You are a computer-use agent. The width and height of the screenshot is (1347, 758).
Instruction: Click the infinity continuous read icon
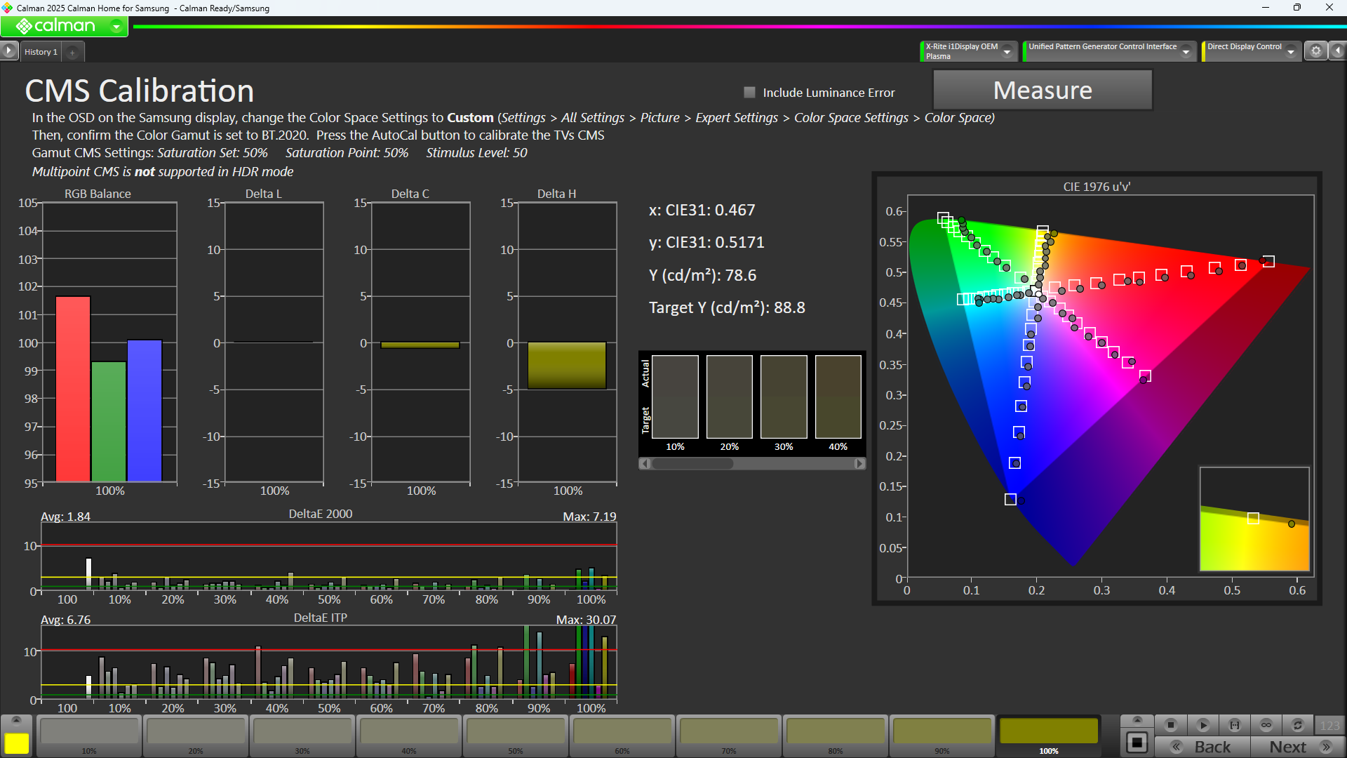(x=1266, y=725)
